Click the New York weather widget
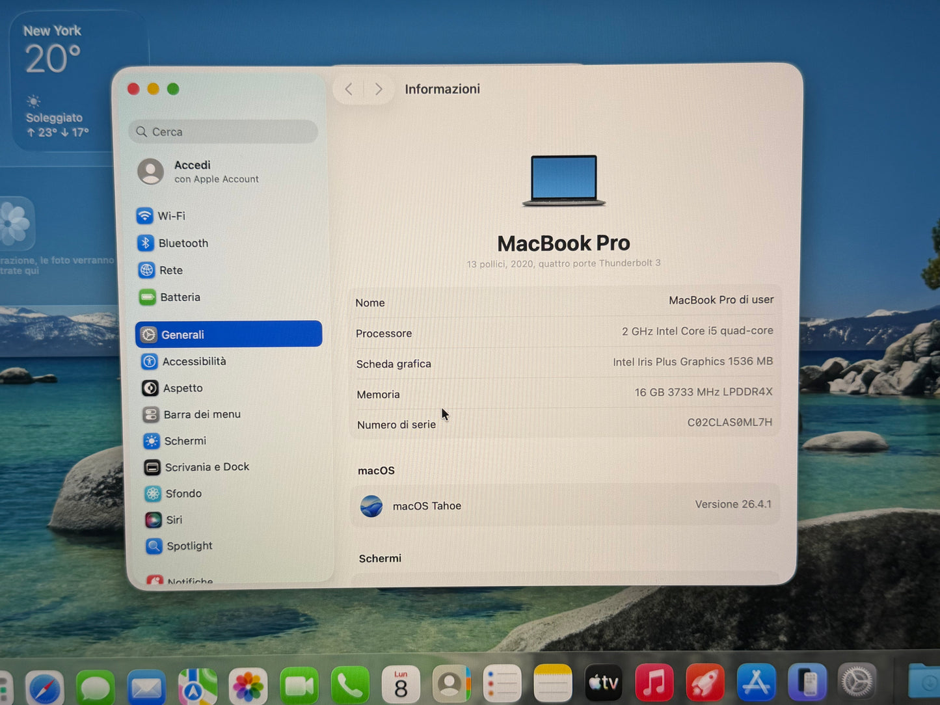The image size is (940, 705). point(78,81)
